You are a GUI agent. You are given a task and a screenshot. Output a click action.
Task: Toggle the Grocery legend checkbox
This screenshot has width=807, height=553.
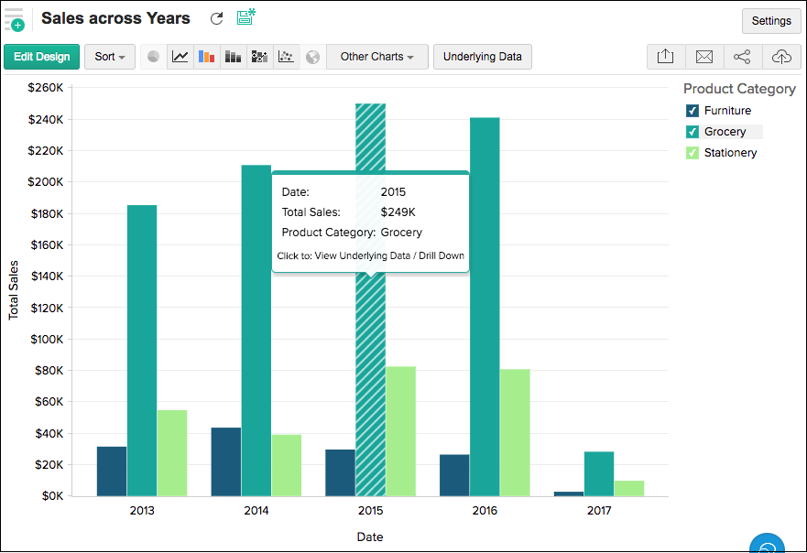pyautogui.click(x=692, y=132)
